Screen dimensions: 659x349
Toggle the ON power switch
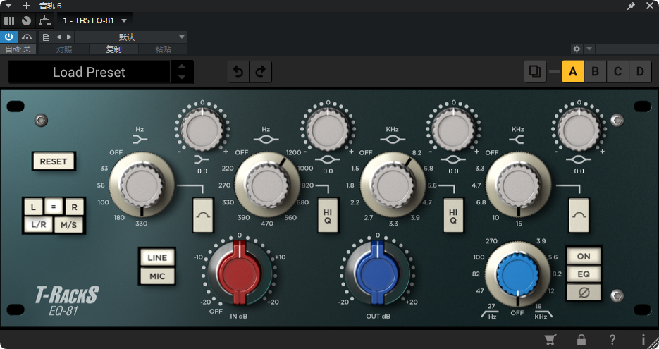[584, 256]
